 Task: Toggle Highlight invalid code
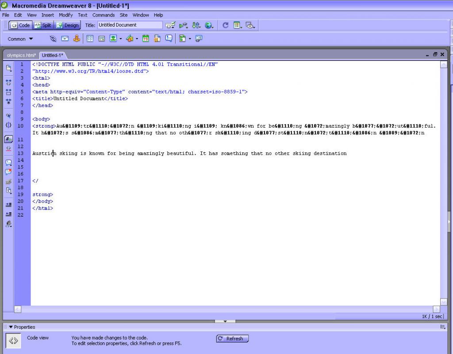(8, 148)
